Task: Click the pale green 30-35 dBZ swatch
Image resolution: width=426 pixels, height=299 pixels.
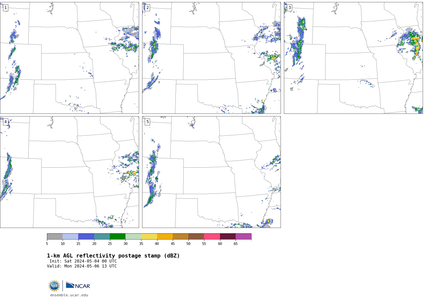Action: 133,237
